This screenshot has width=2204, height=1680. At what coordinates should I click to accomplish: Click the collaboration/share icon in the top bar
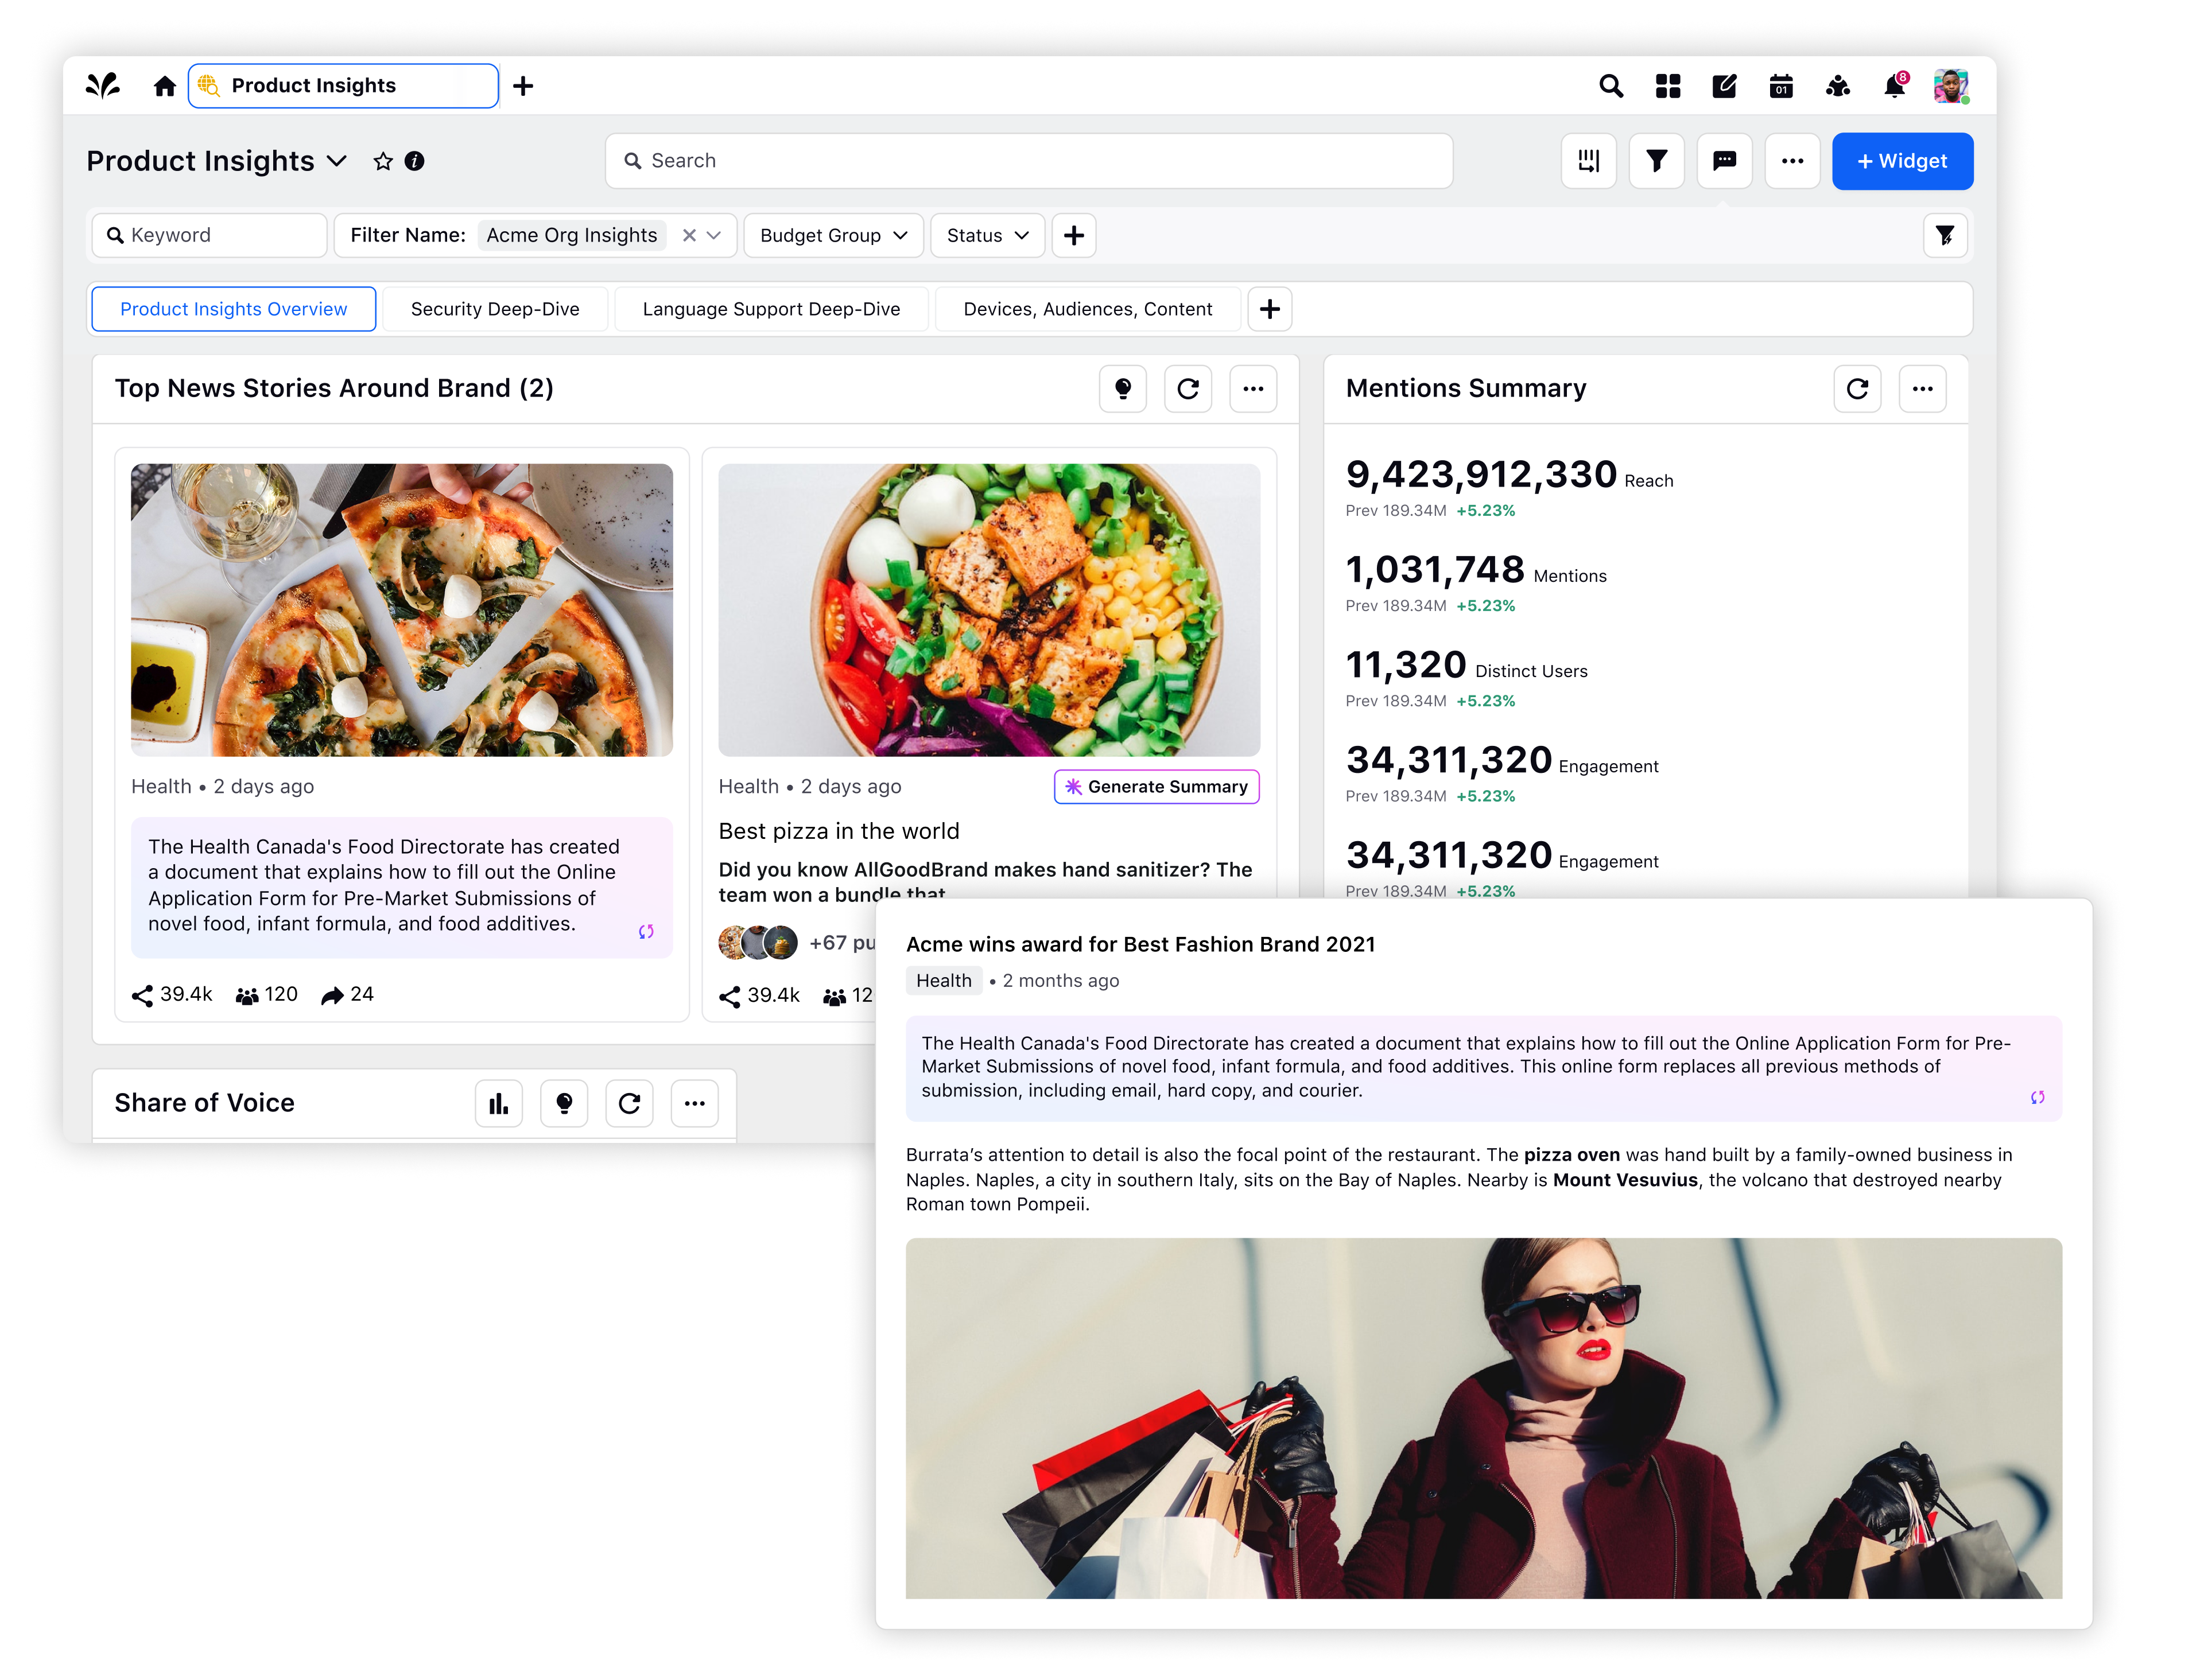[1837, 87]
